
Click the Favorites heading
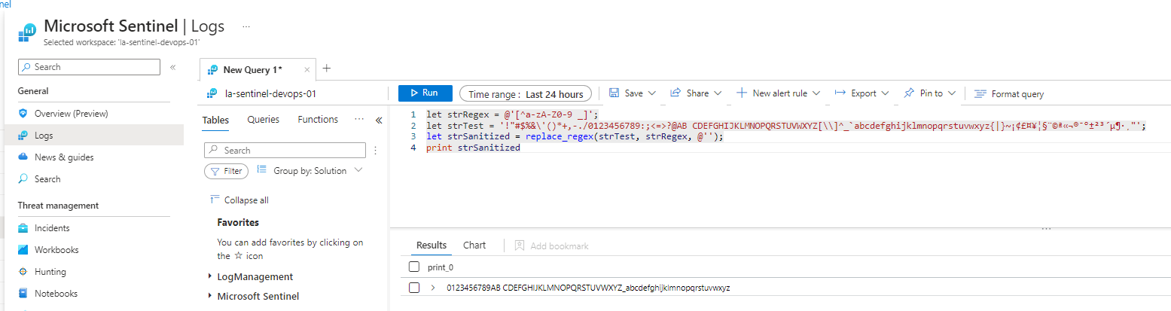238,222
